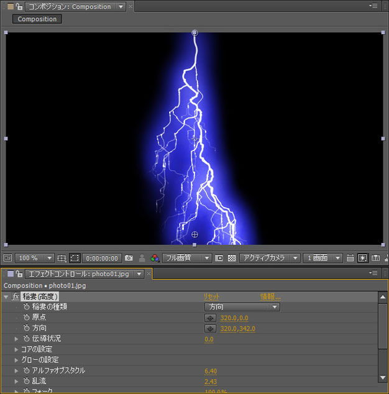Enable the アルファオブスタクル stopwatch
The width and height of the screenshot is (389, 394).
point(26,370)
